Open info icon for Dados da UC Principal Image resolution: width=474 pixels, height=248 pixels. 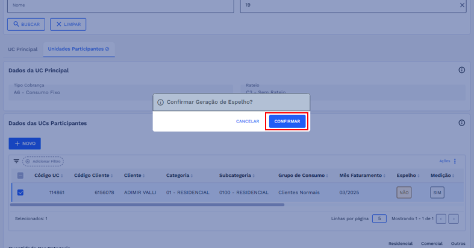461,70
